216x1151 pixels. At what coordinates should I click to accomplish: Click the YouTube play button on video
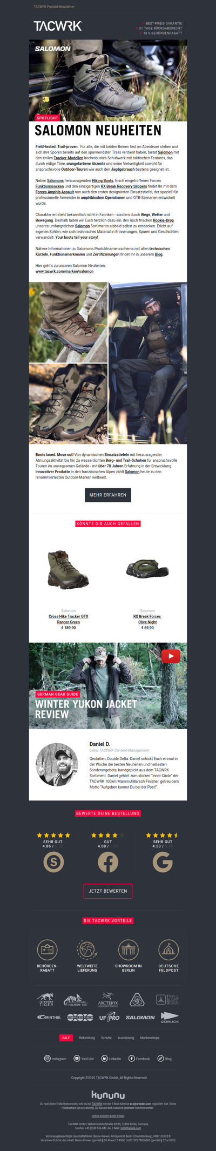(x=171, y=656)
